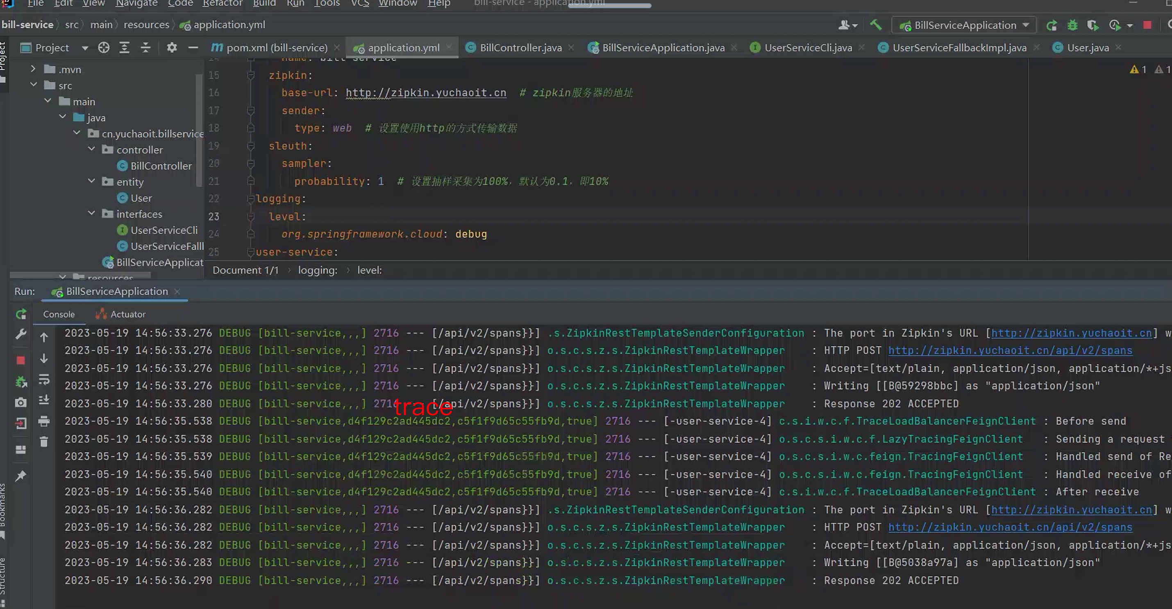Rerun BillServiceApplication in Run panel
Viewport: 1172px width, 609px height.
[x=21, y=314]
